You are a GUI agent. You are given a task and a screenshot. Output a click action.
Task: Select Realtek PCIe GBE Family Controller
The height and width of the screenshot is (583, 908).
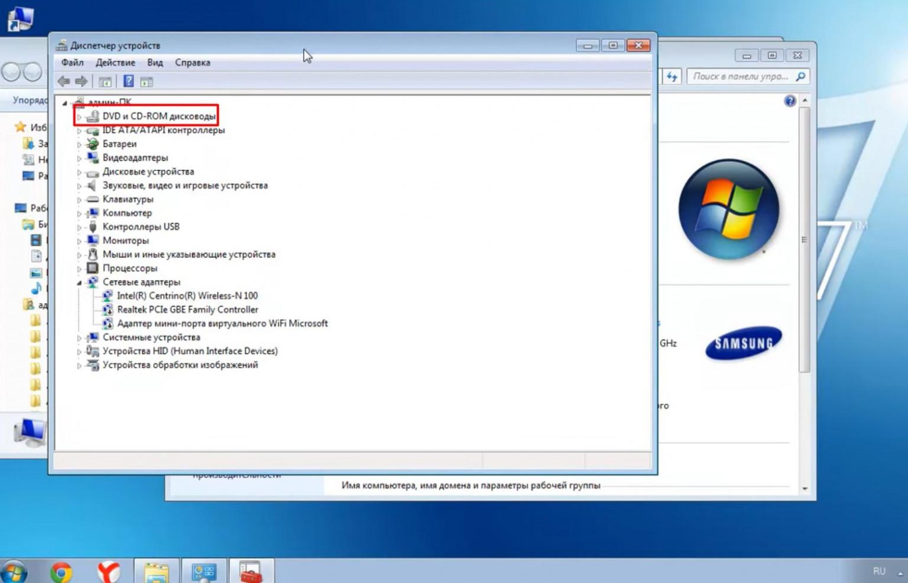(187, 310)
